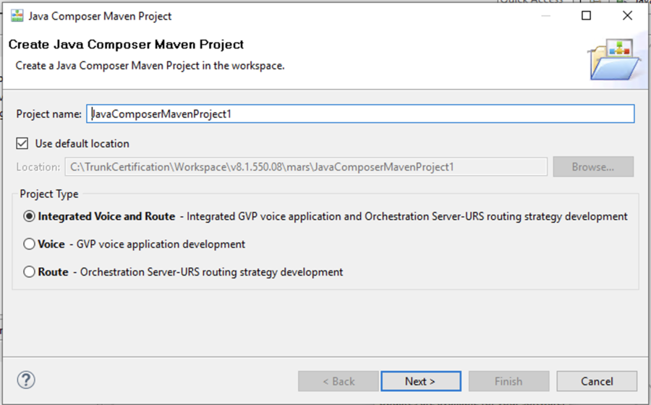Select Integrated Voice and Route radio button

pyautogui.click(x=29, y=216)
